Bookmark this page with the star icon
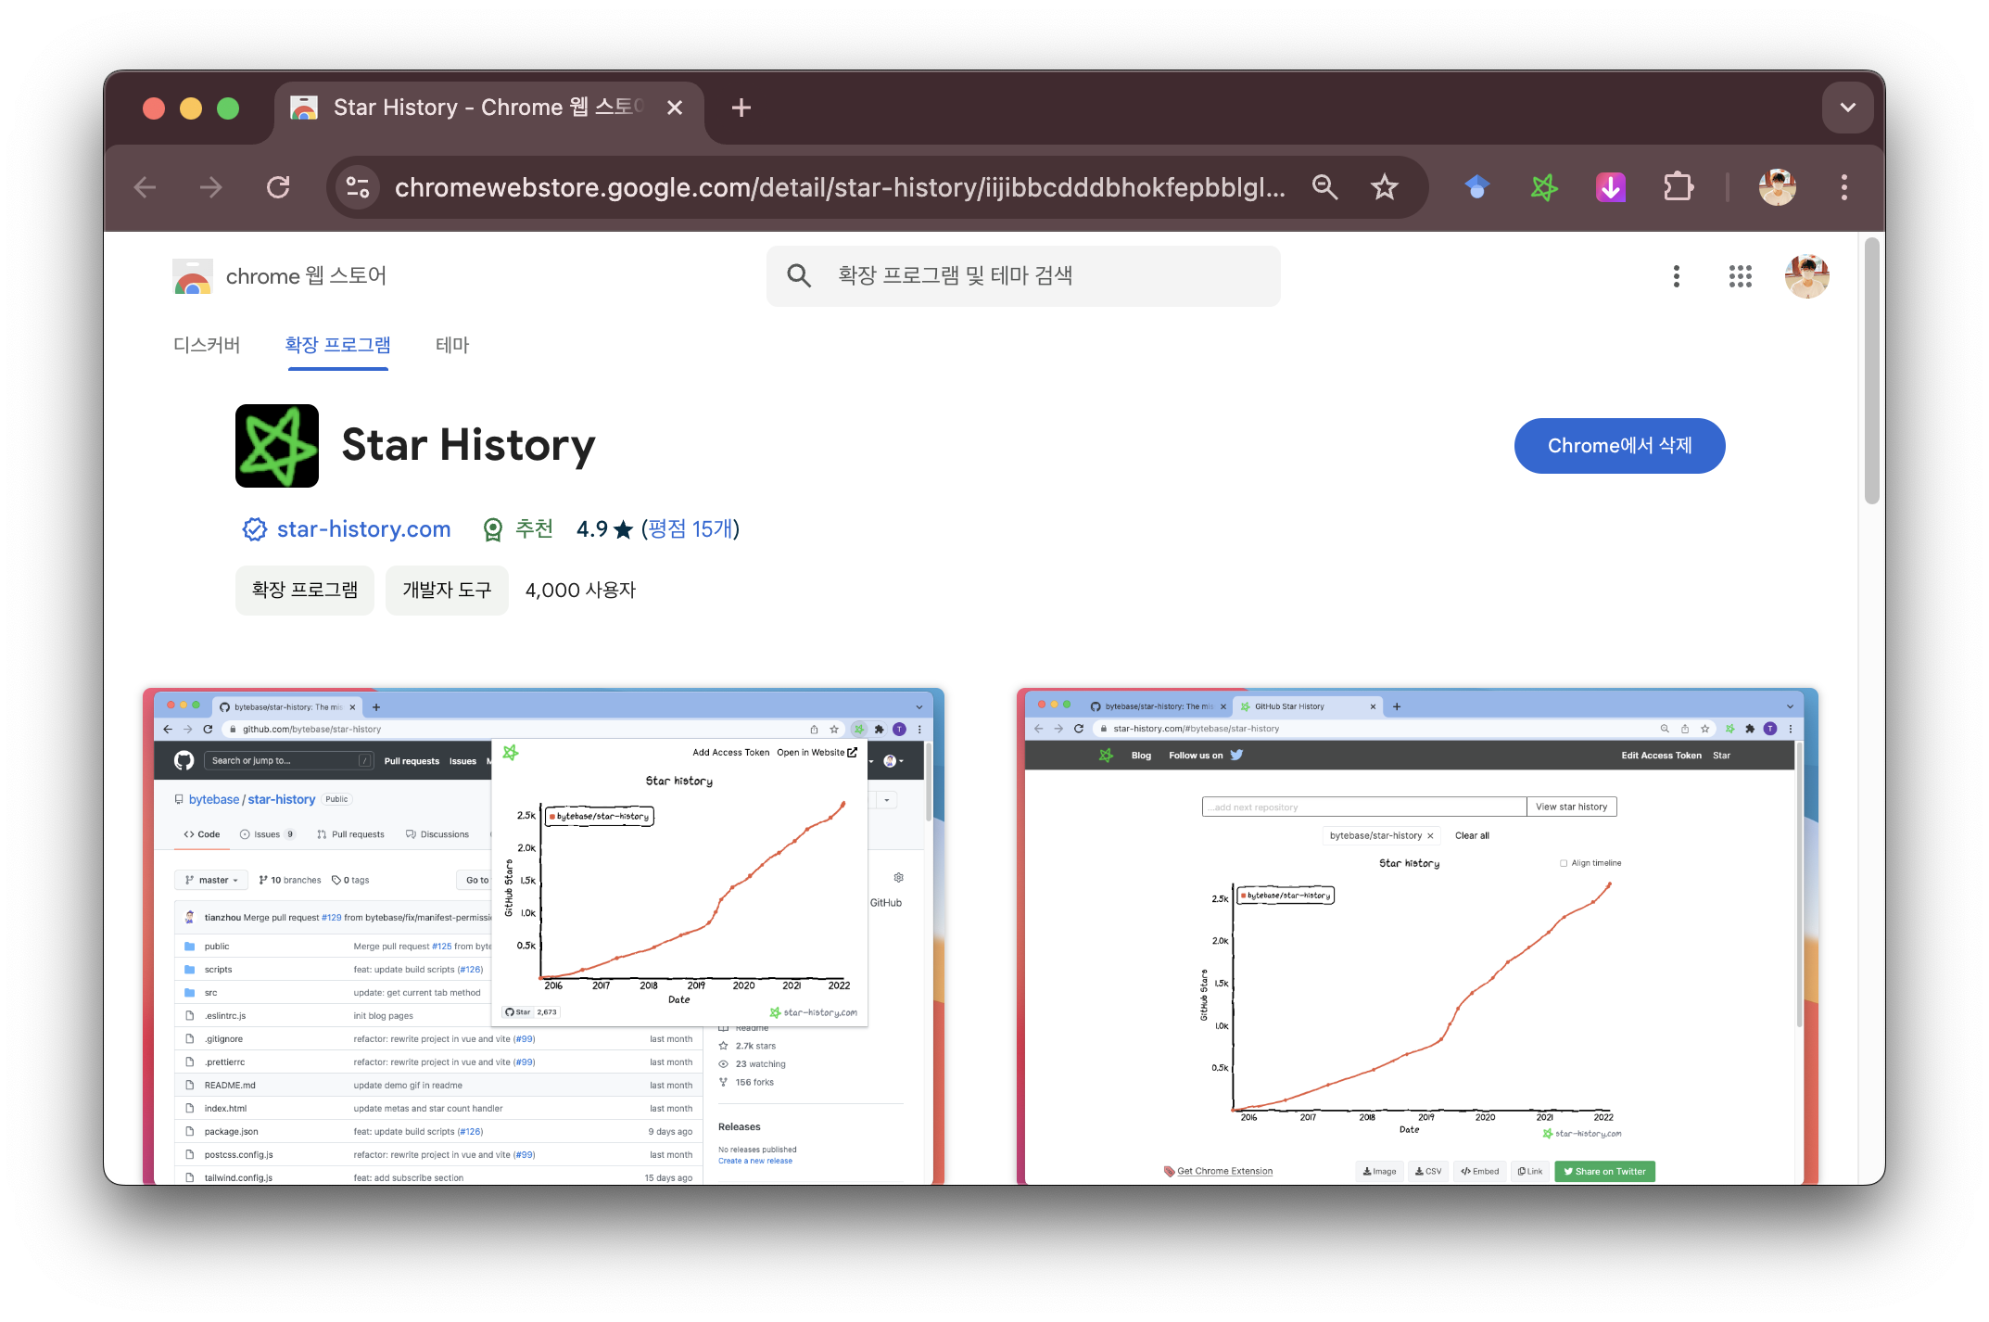This screenshot has height=1322, width=1989. (x=1384, y=188)
